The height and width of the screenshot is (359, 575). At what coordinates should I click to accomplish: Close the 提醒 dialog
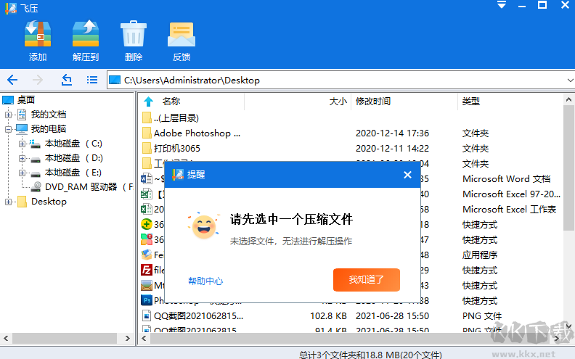click(x=407, y=175)
